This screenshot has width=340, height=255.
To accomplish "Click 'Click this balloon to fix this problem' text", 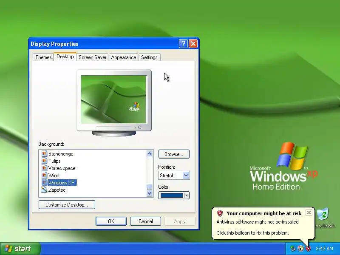I will tap(252, 233).
